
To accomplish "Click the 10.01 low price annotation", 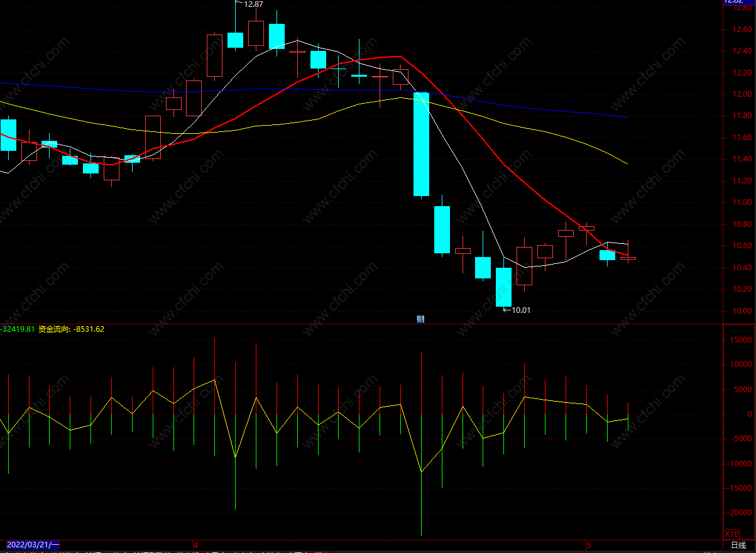I will (521, 310).
